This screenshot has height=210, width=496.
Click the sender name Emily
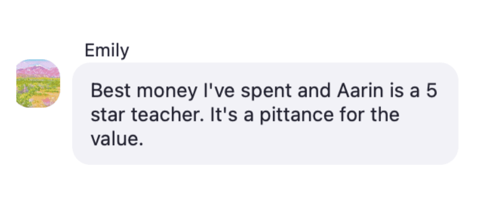pos(107,50)
